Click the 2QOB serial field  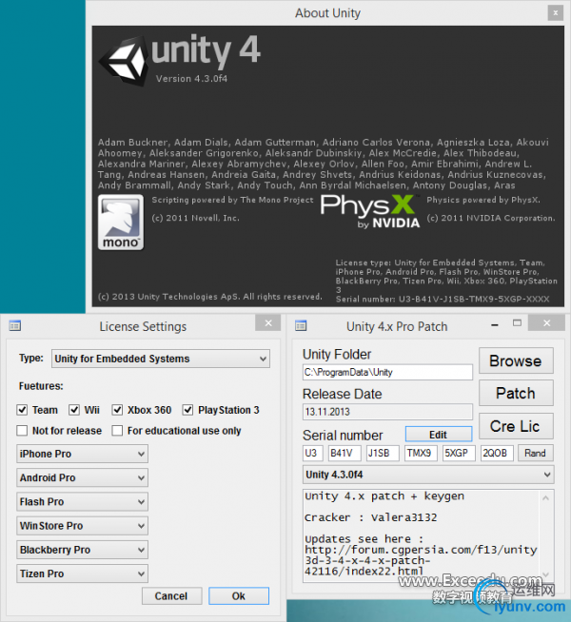pos(497,453)
